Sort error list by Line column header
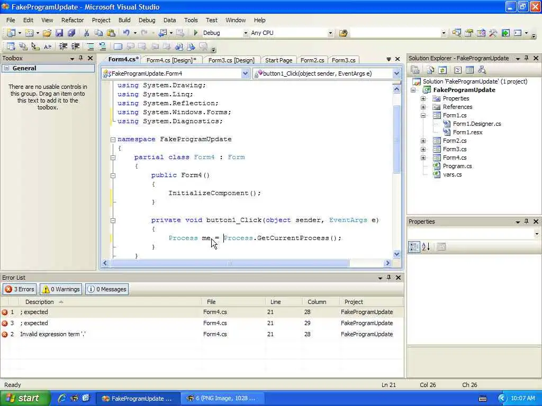 (x=284, y=302)
